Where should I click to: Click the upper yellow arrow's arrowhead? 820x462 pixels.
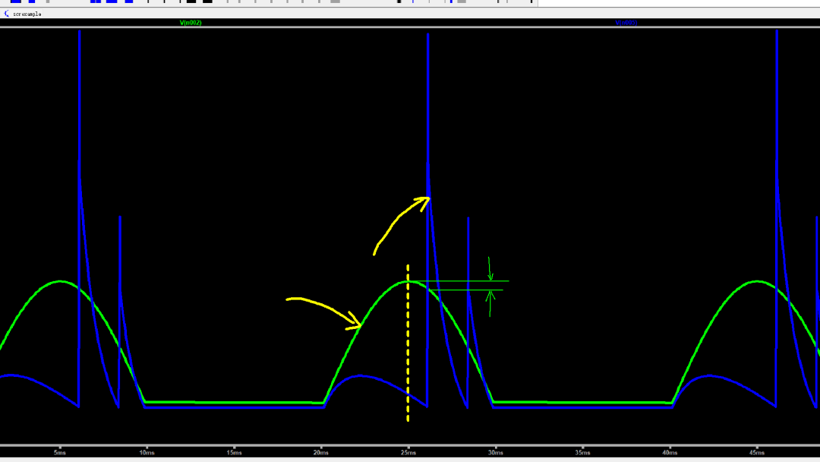[425, 200]
